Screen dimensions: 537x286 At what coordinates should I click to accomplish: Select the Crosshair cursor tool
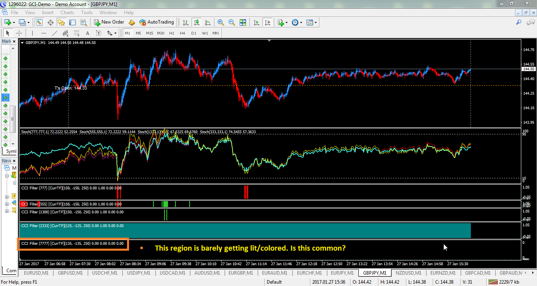18,33
